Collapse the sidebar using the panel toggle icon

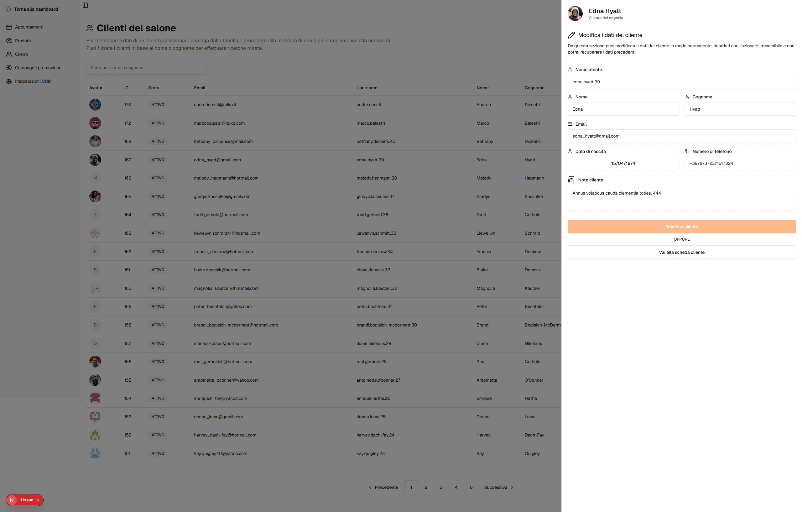(x=85, y=5)
